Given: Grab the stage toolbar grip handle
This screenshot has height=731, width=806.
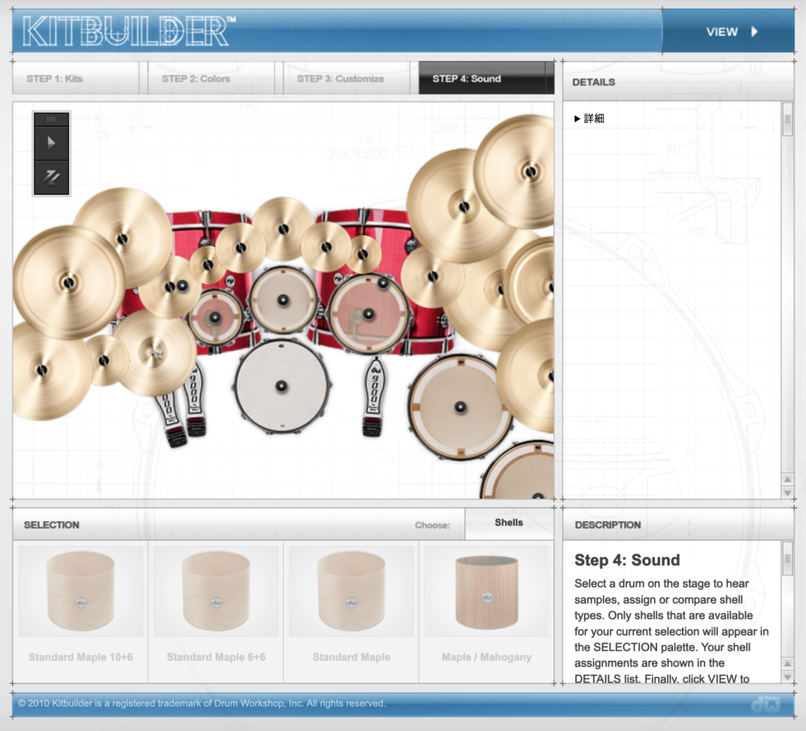Looking at the screenshot, I should pyautogui.click(x=51, y=119).
